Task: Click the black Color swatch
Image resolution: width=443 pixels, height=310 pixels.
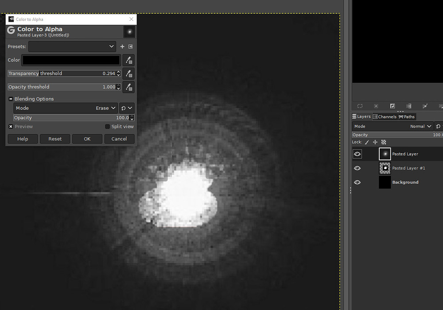Action: coord(71,60)
